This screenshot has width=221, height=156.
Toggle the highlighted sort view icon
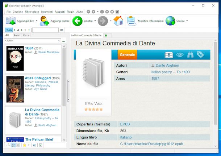click(13, 145)
